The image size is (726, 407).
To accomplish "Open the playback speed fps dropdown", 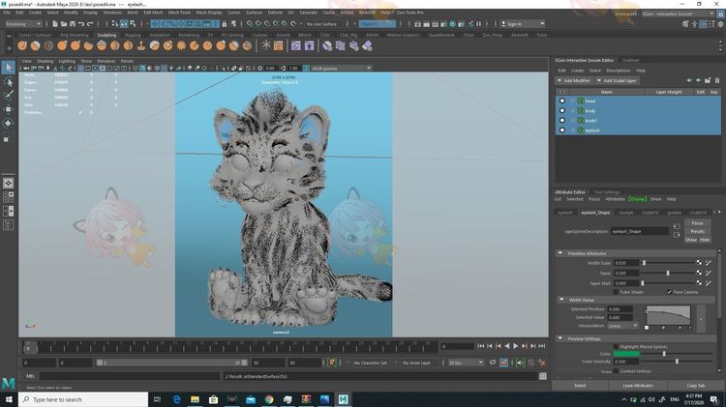I will tap(466, 363).
